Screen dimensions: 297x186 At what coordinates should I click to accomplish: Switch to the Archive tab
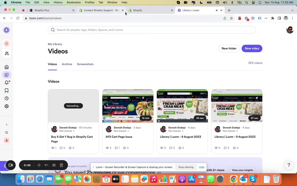[67, 64]
